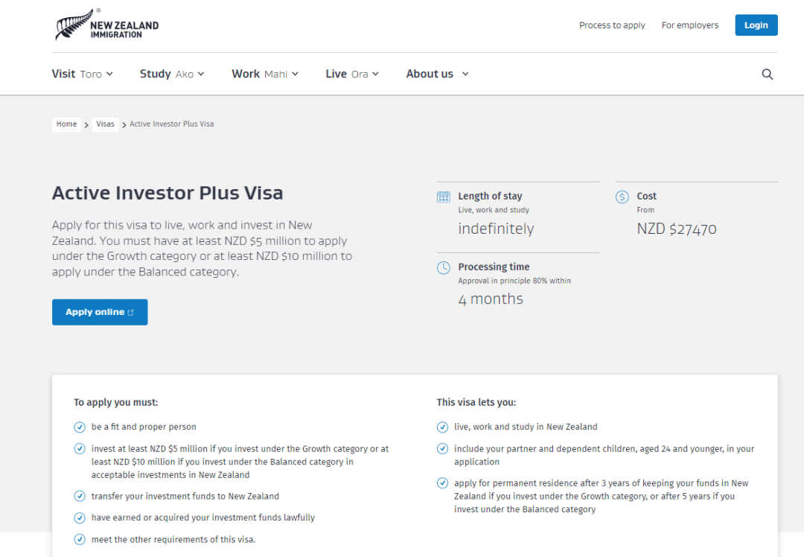Open the About us navigation menu
The width and height of the screenshot is (804, 557).
437,74
